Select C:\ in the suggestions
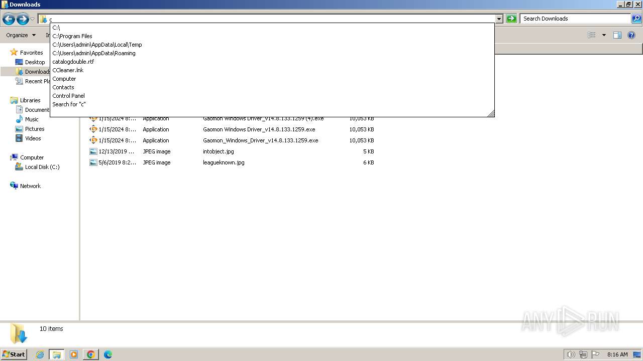The width and height of the screenshot is (643, 361). point(272,28)
